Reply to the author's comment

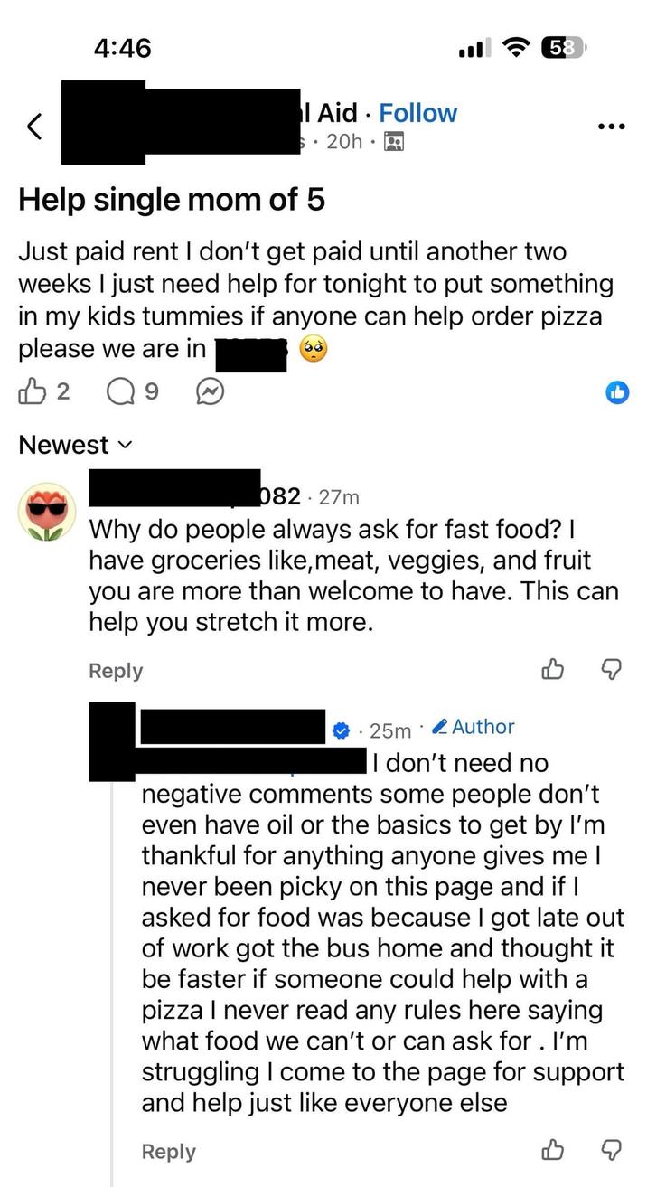click(x=169, y=1151)
